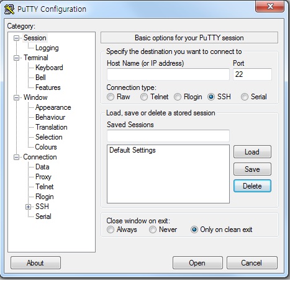Open the Selection category
Screen dimensions: 290x281
pos(49,137)
